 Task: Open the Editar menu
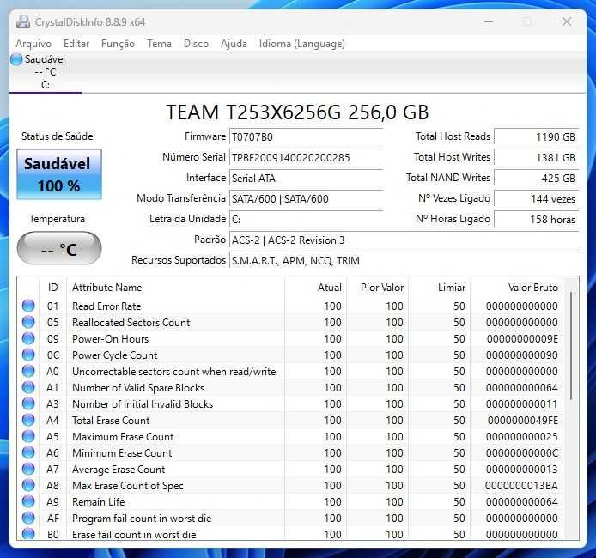(76, 44)
